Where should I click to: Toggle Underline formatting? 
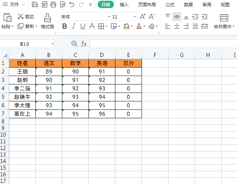[x=83, y=26]
